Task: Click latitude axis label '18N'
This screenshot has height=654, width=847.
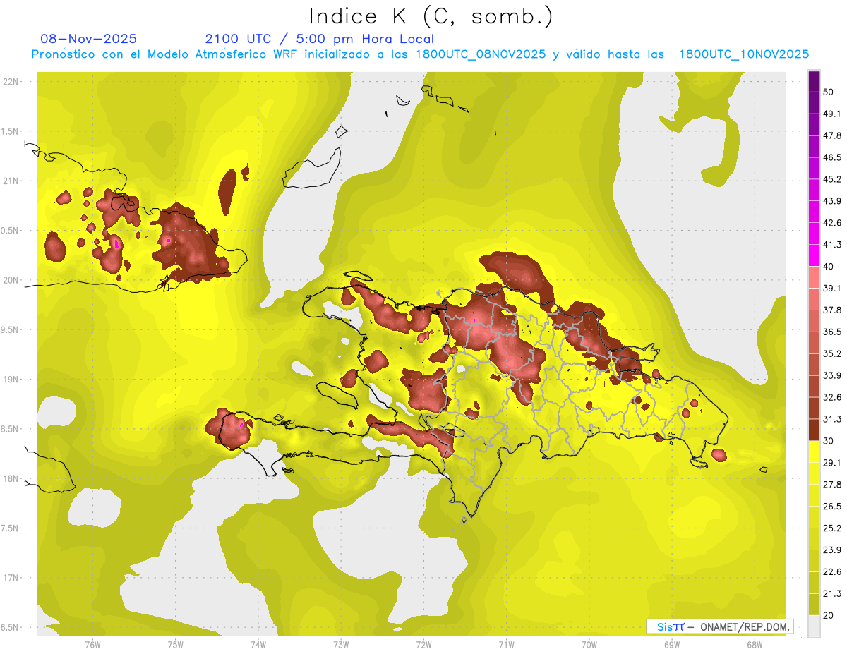Action: point(11,478)
